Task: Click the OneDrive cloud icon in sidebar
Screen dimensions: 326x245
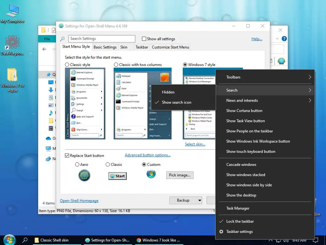Action: 48,138
